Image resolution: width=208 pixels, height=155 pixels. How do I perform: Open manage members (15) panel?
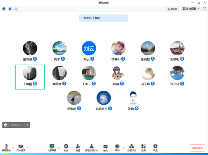pos(92,148)
